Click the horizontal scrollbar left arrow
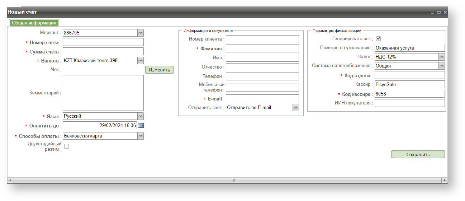 pyautogui.click(x=10, y=180)
